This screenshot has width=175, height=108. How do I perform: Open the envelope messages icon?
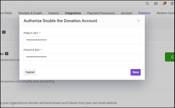(156, 4)
